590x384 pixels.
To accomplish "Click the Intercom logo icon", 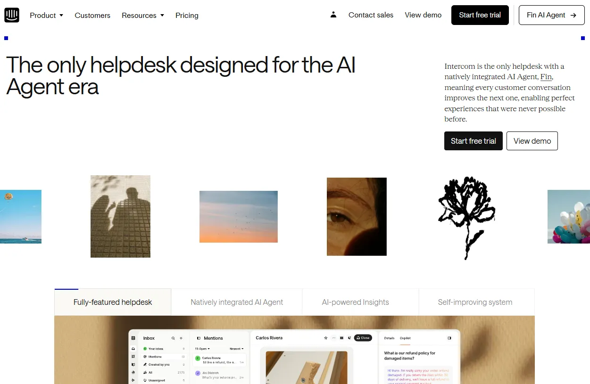I will click(x=12, y=15).
